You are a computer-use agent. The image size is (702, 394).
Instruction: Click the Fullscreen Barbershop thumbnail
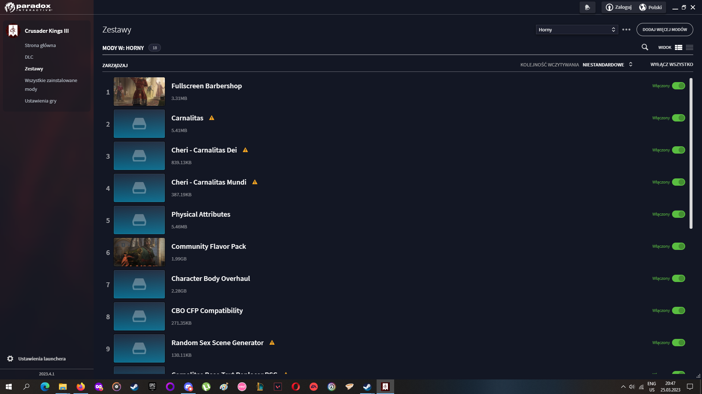[x=139, y=92]
